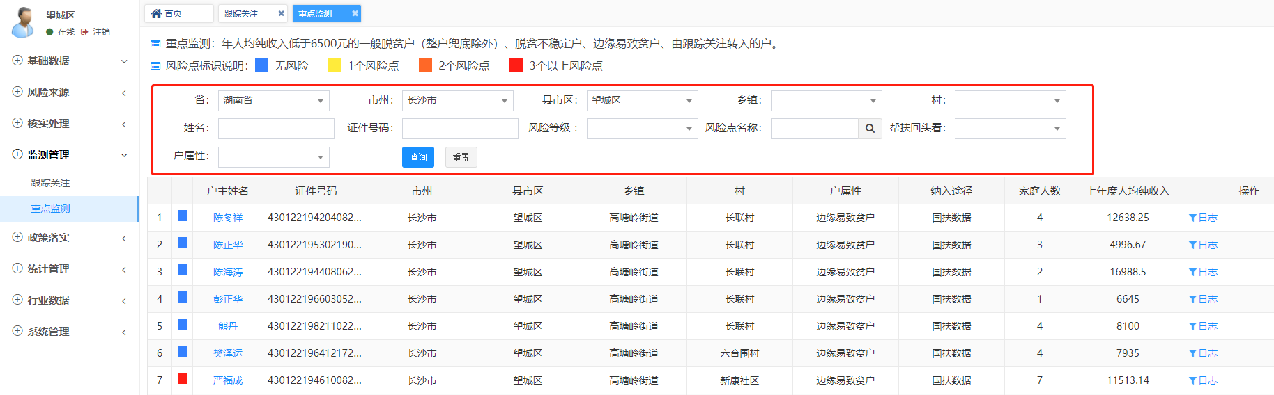Viewport: 1274px width, 395px height.
Task: Close the 跟踪关注 tab
Action: point(281,13)
